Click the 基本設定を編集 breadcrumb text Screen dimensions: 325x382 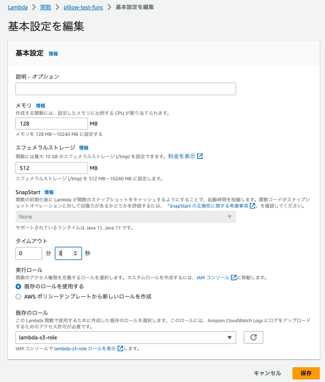(x=135, y=7)
